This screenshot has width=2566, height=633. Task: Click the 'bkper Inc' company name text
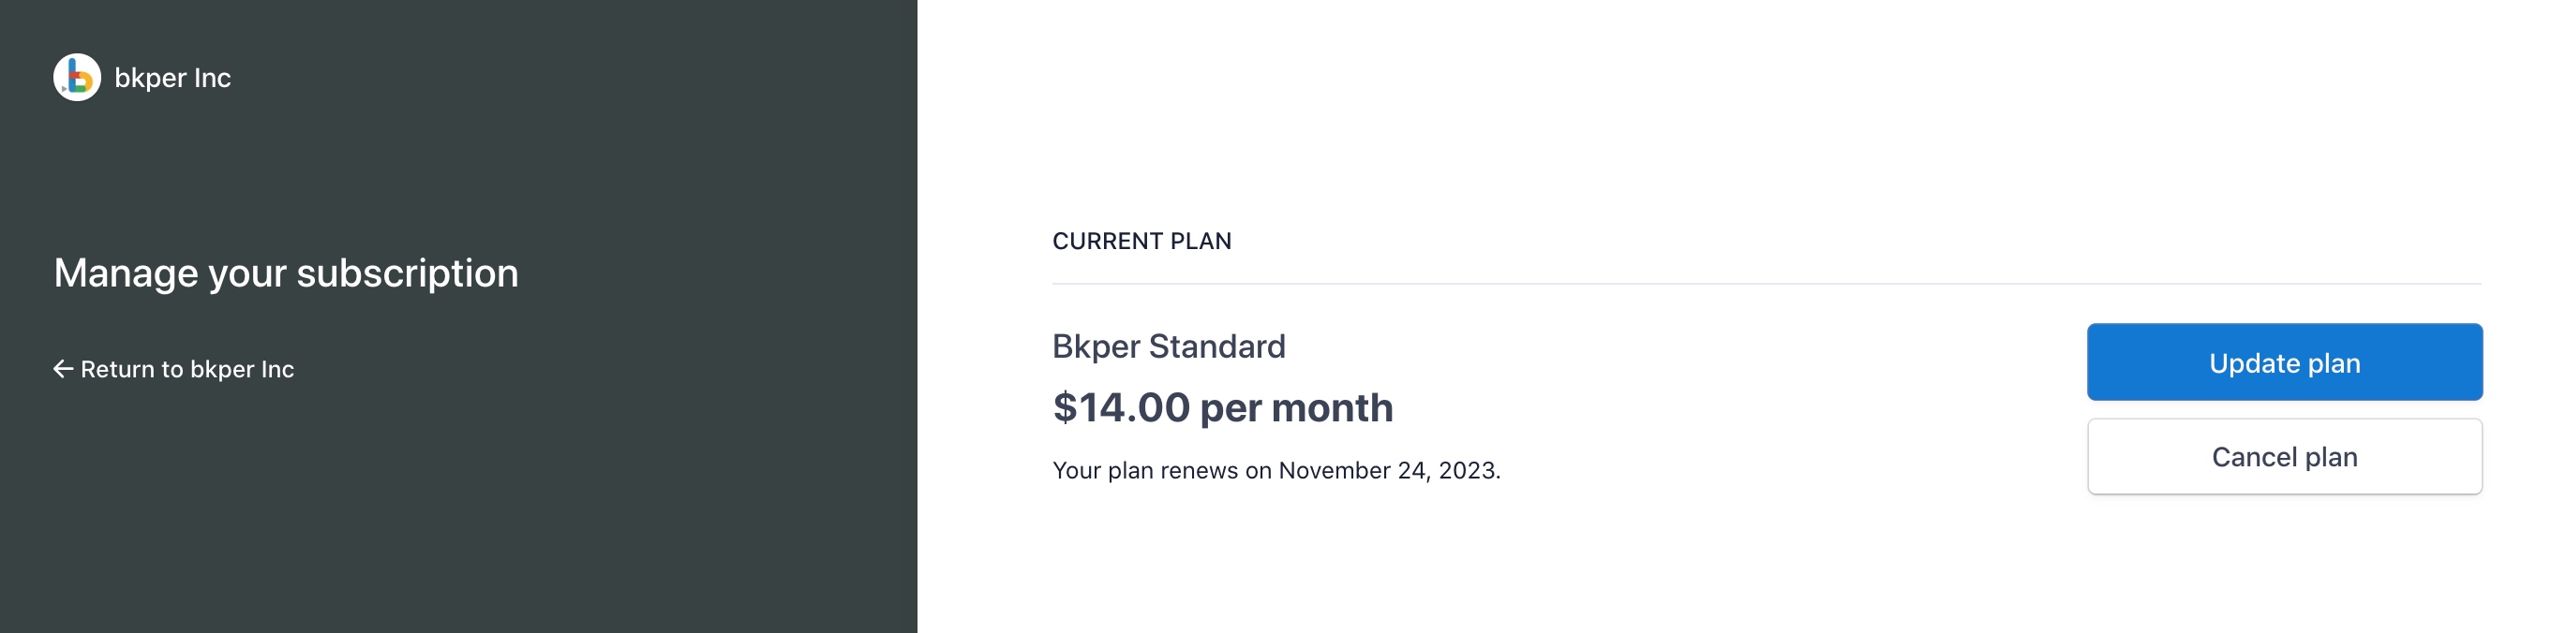173,77
